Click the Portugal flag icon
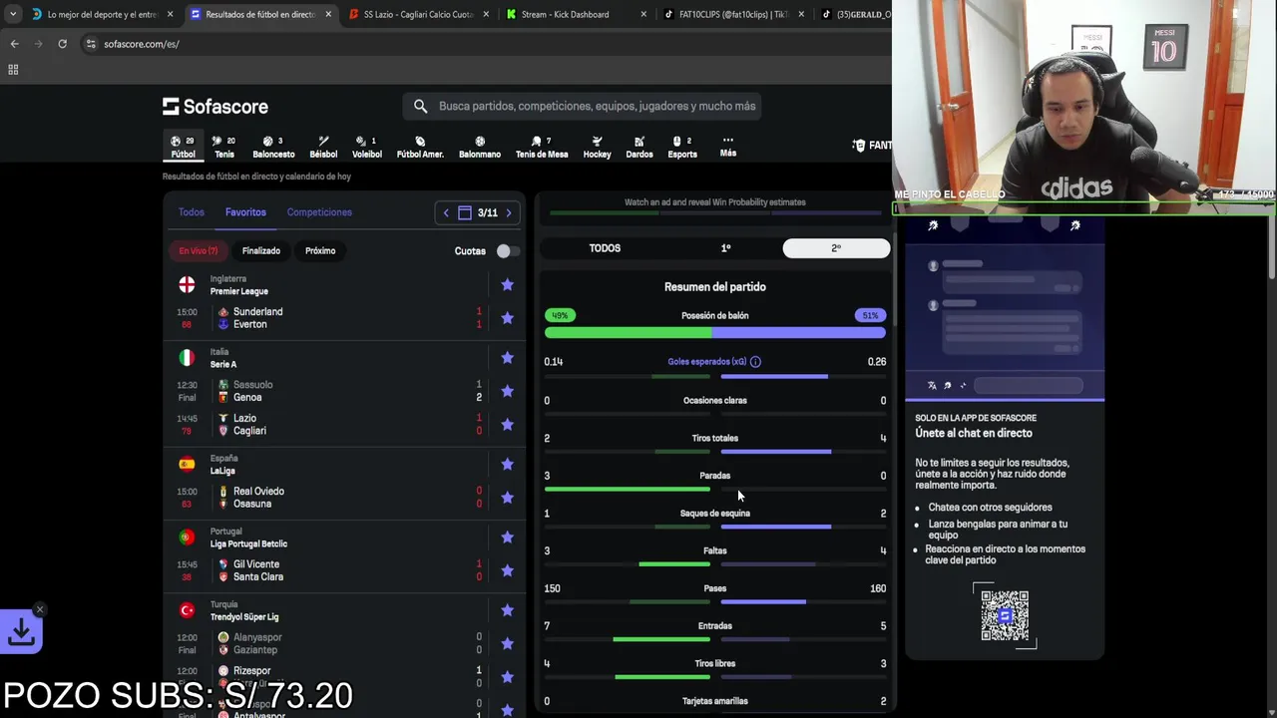Viewport: 1277px width, 718px height. pyautogui.click(x=187, y=537)
